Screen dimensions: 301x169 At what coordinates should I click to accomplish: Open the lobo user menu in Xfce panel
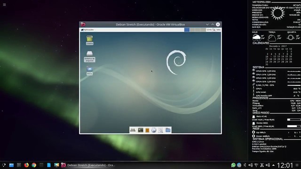click(218, 30)
